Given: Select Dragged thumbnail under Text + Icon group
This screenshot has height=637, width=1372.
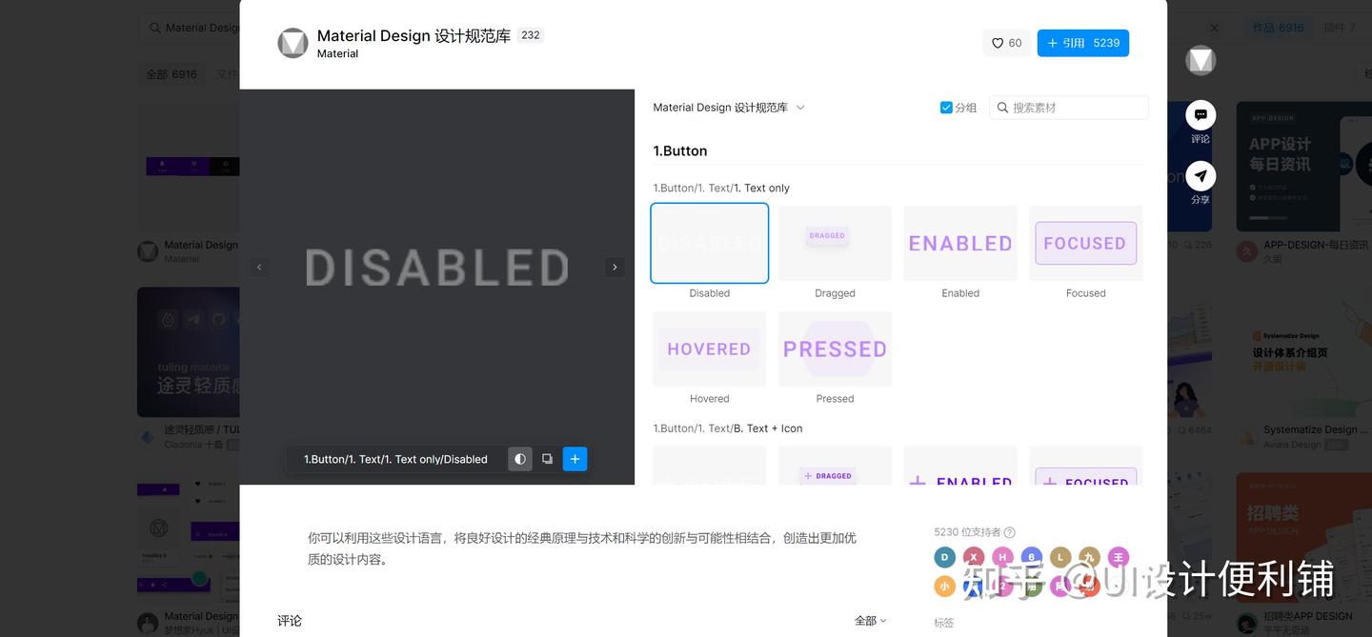Looking at the screenshot, I should (x=835, y=466).
